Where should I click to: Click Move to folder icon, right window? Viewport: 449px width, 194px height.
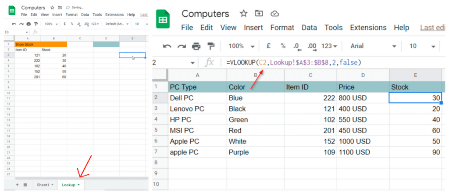(x=259, y=14)
